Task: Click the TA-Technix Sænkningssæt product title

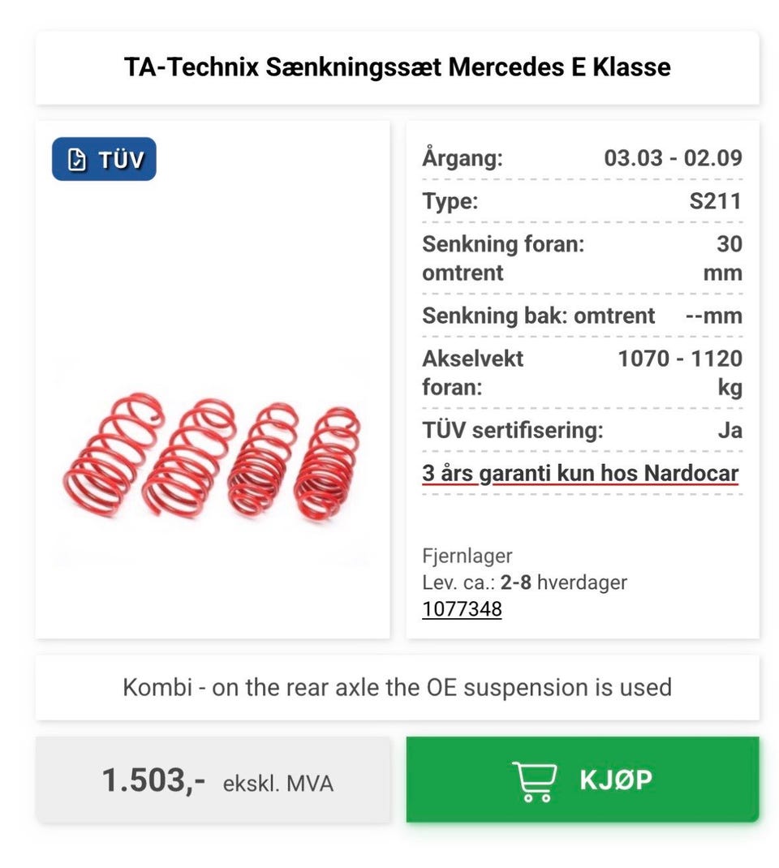Action: [x=397, y=67]
